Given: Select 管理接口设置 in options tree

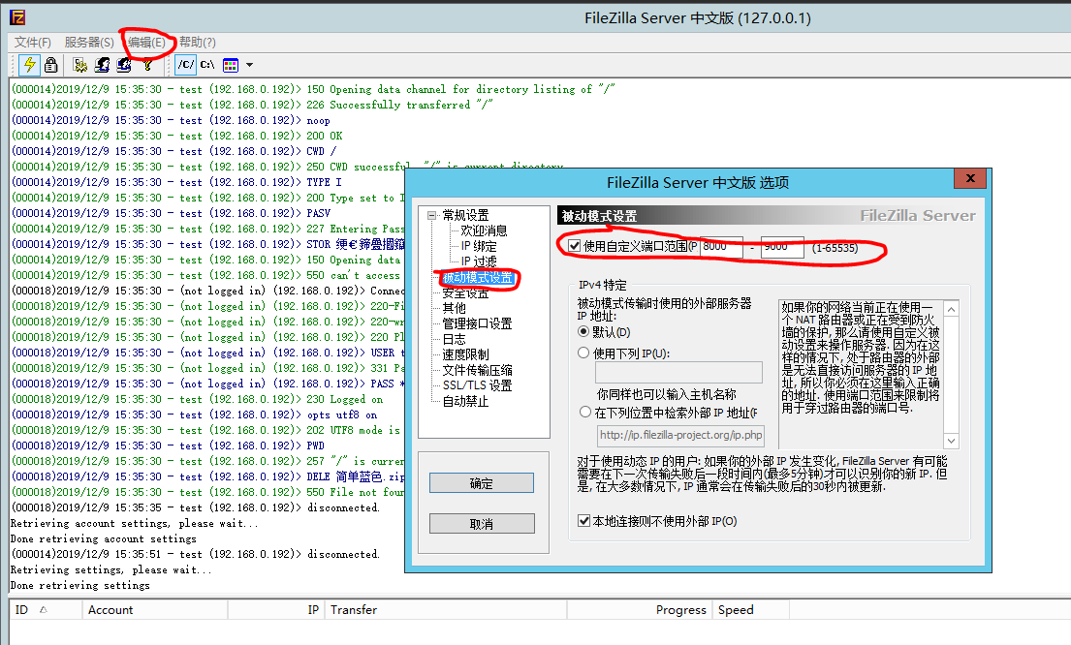Looking at the screenshot, I should [478, 323].
